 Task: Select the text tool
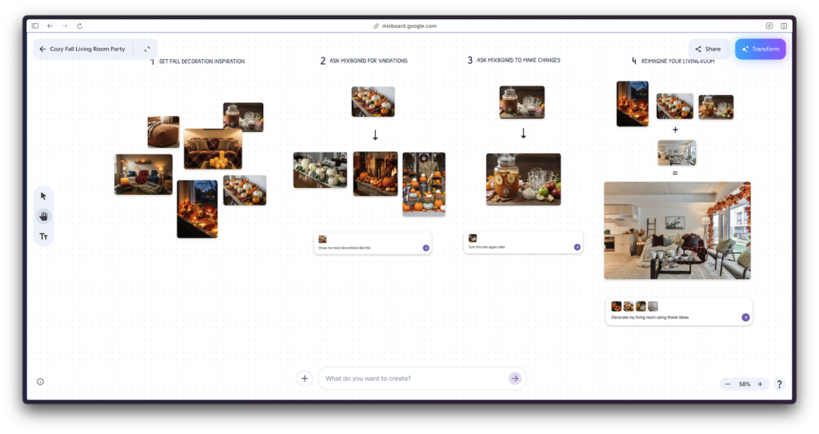[43, 237]
